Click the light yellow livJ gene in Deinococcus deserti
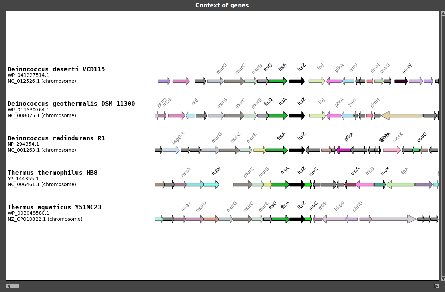Viewport: 445px width, 292px height. (316, 81)
